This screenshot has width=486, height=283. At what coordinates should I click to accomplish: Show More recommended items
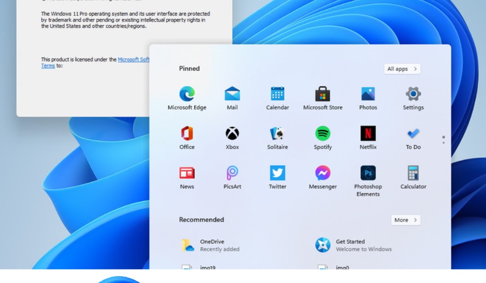(x=405, y=220)
